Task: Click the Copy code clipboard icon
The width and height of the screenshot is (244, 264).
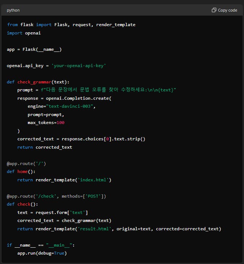Action: click(214, 10)
